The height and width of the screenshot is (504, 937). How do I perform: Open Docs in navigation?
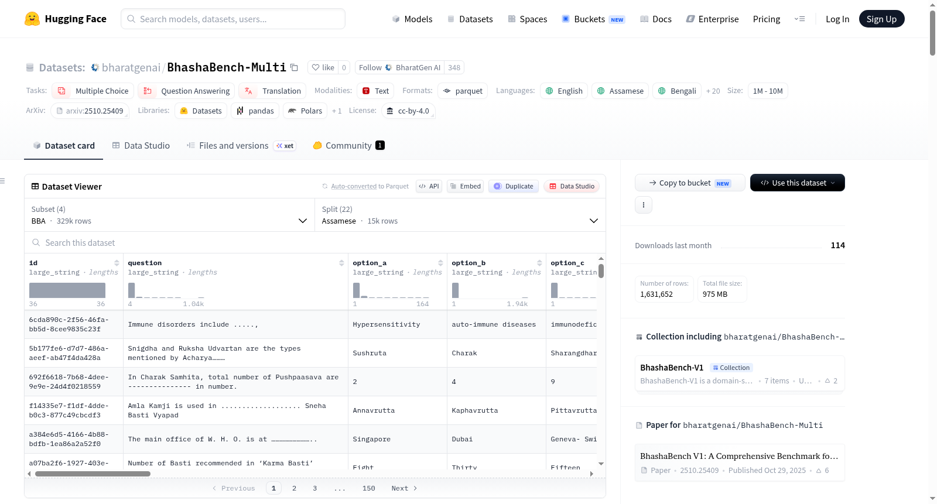(655, 19)
